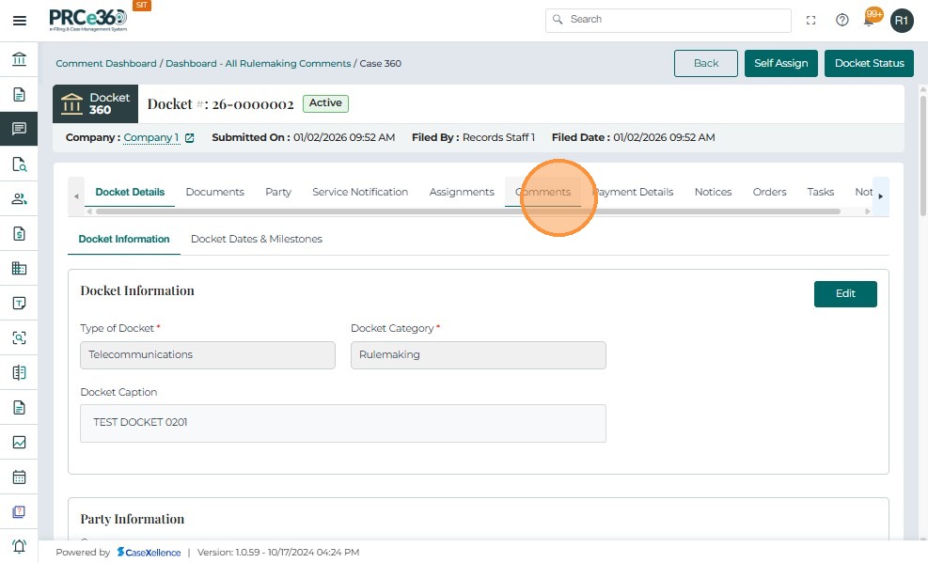
Task: Open the line chart icon in sidebar
Action: (19, 442)
